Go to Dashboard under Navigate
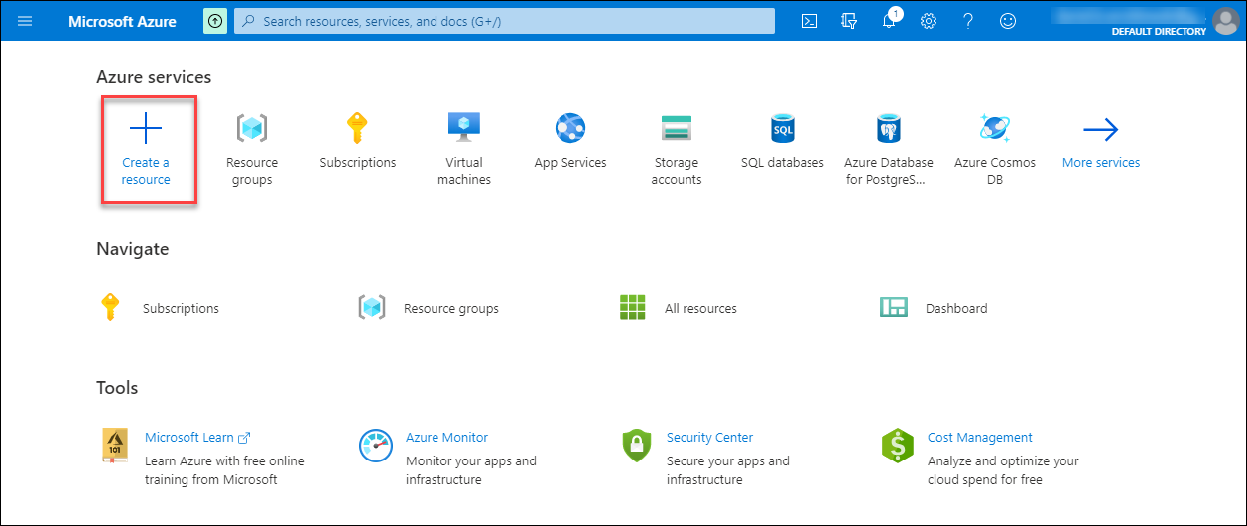This screenshot has width=1247, height=526. [956, 309]
